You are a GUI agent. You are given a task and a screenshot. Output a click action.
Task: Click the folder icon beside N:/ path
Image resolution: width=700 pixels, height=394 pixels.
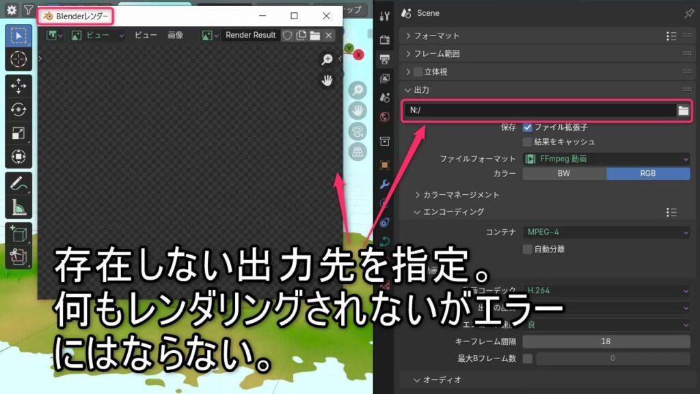[x=683, y=110]
